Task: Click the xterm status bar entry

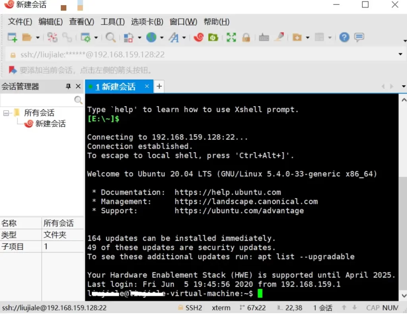Action: (221, 308)
